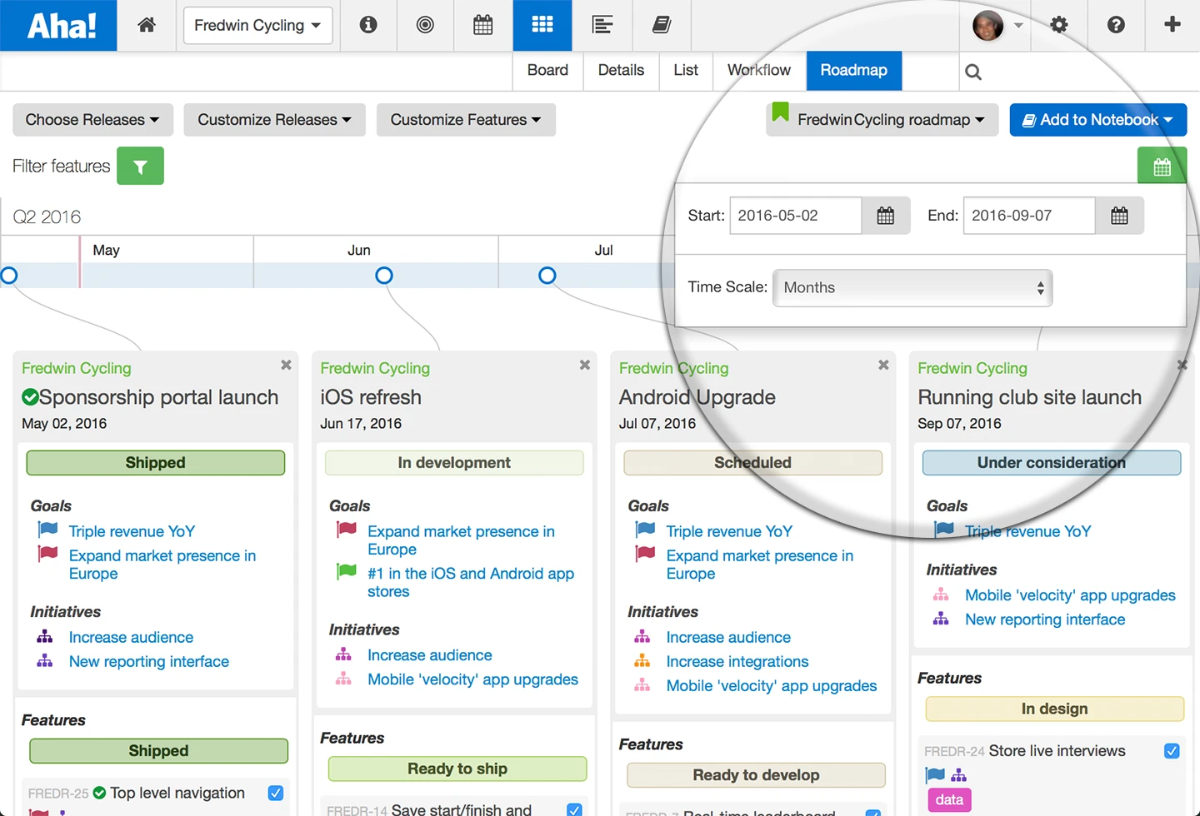Click the Ready to develop features status

tap(756, 775)
